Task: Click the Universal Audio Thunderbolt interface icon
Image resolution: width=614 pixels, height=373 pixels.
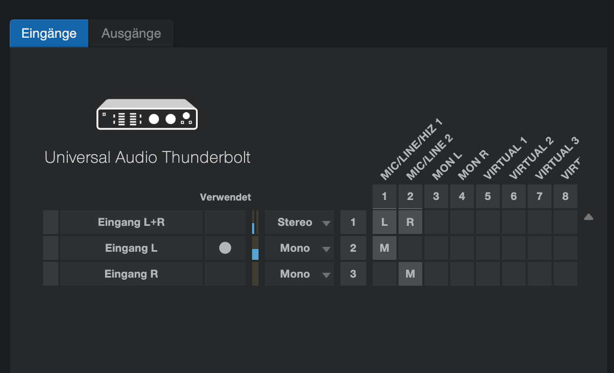Action: 147,114
